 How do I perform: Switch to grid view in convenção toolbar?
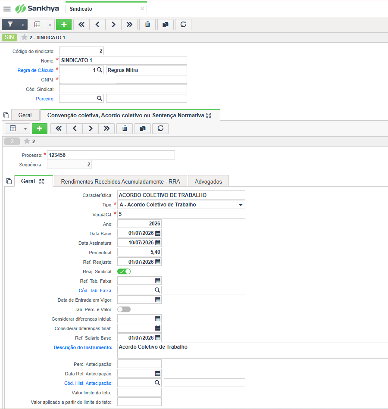click(x=13, y=128)
